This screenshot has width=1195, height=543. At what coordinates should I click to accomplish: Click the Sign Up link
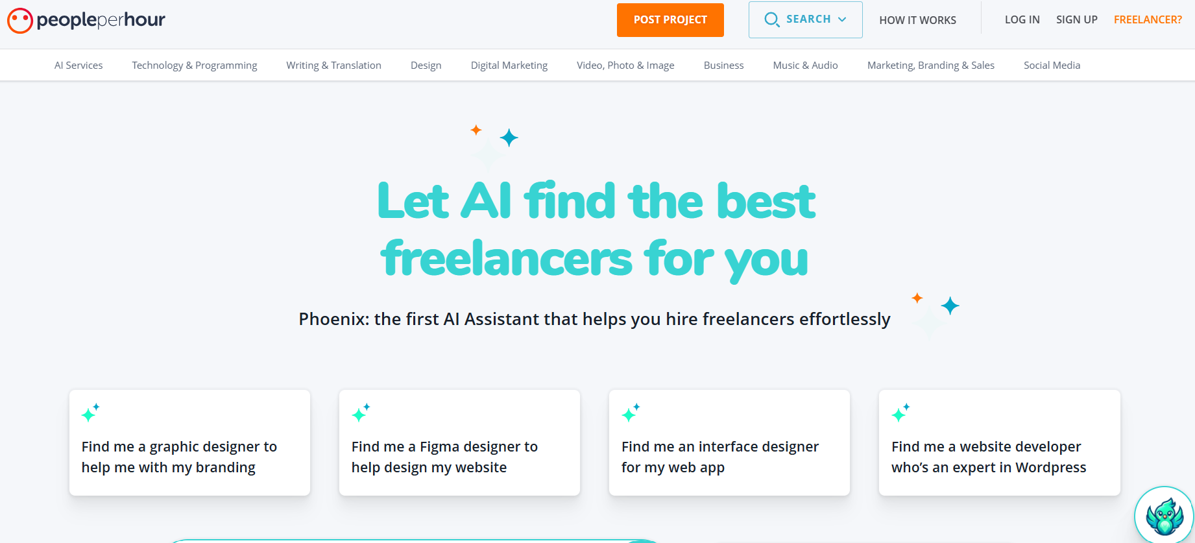1077,19
